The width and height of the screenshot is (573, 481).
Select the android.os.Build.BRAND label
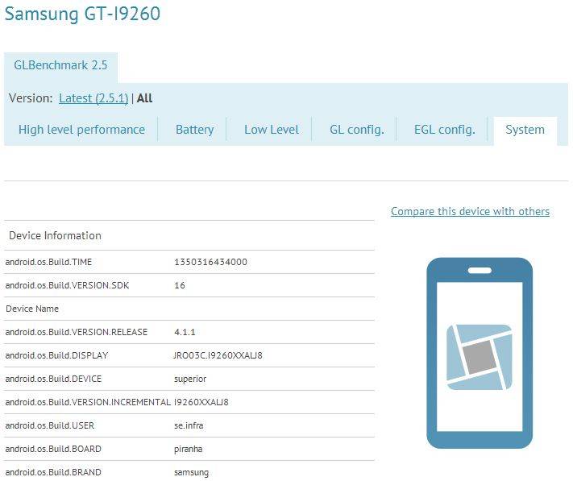click(53, 472)
